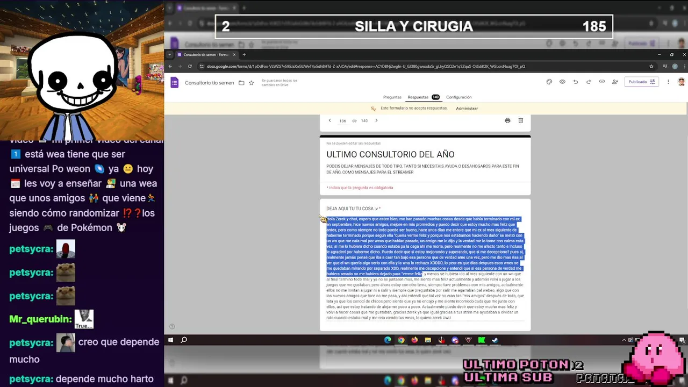Edit the response number field 136
Viewport: 688px width, 387px height.
pos(342,121)
